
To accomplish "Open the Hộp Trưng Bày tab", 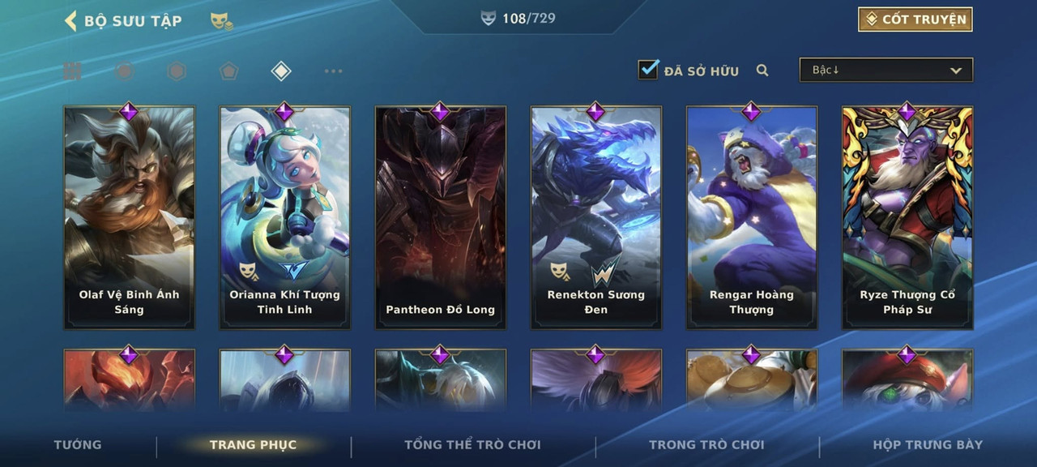I will [928, 444].
